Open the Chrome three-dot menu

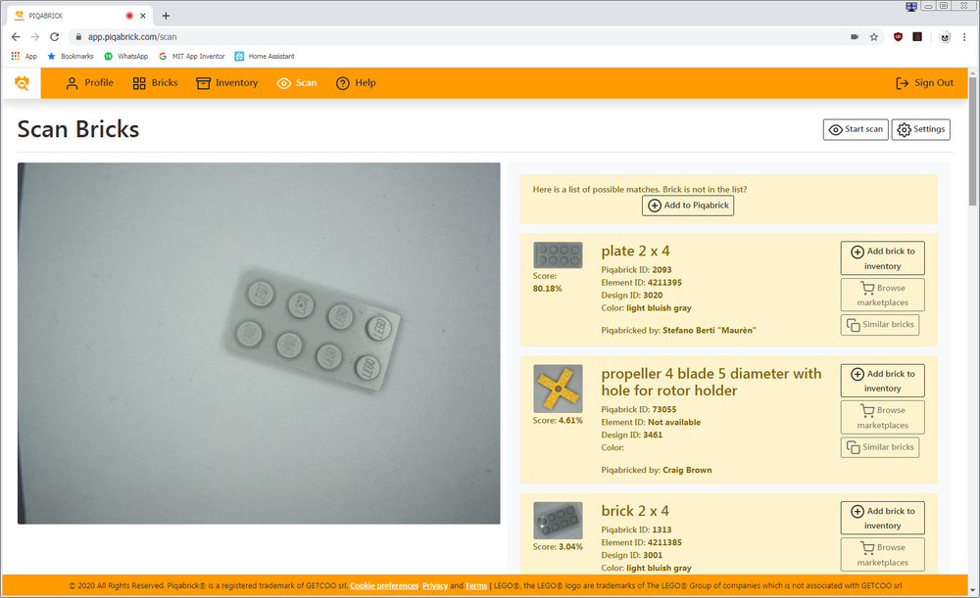(x=965, y=37)
